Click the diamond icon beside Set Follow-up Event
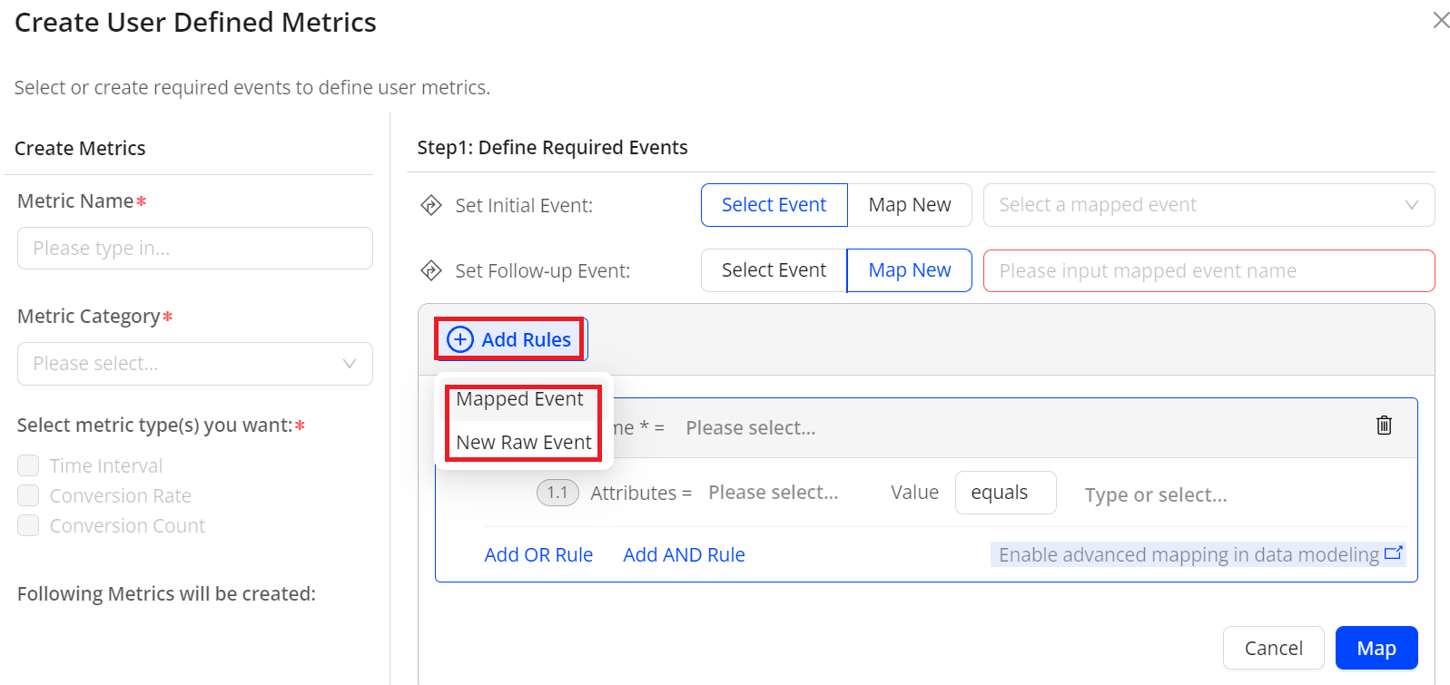The width and height of the screenshot is (1450, 685). [x=431, y=270]
